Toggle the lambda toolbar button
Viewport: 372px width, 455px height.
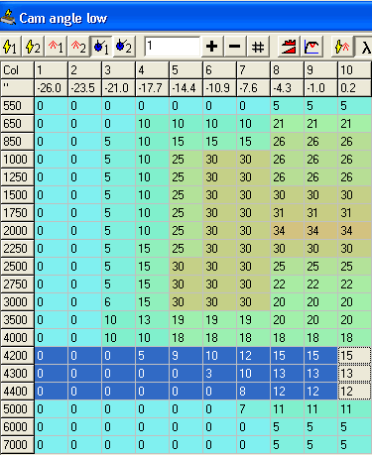pos(363,47)
